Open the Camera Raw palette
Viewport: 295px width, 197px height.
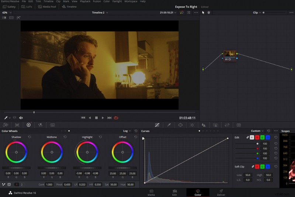pos(6,125)
